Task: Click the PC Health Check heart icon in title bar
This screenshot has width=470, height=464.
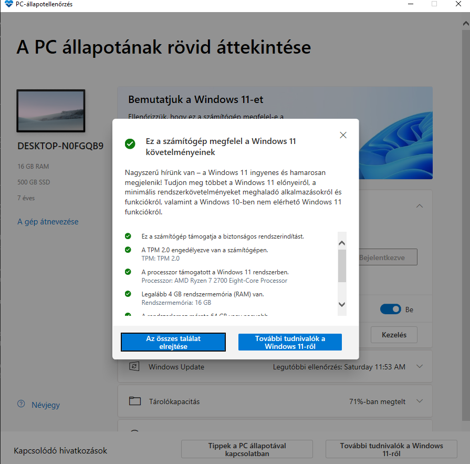Action: (9, 4)
